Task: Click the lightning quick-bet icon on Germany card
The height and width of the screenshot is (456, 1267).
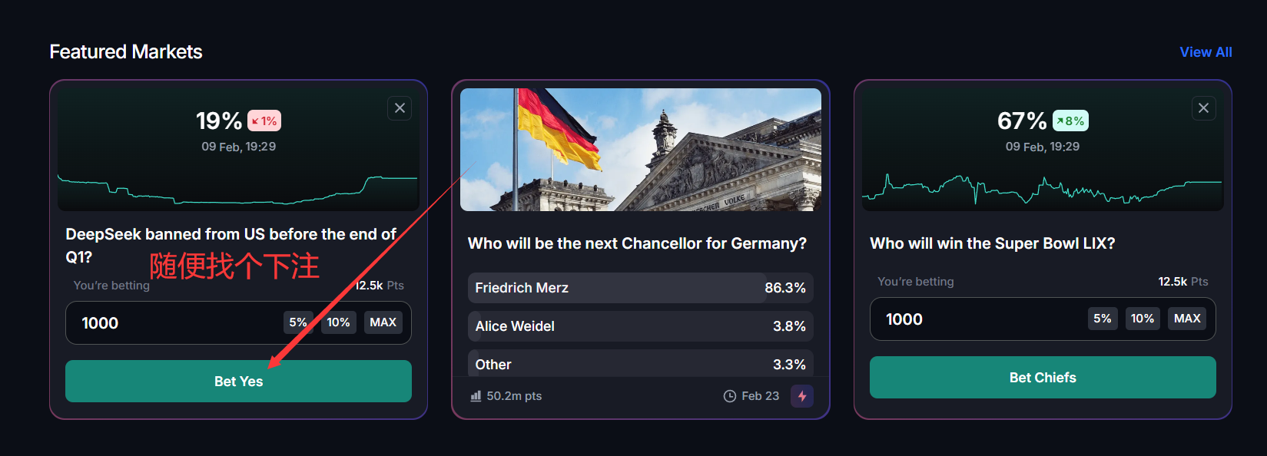Action: (x=802, y=396)
